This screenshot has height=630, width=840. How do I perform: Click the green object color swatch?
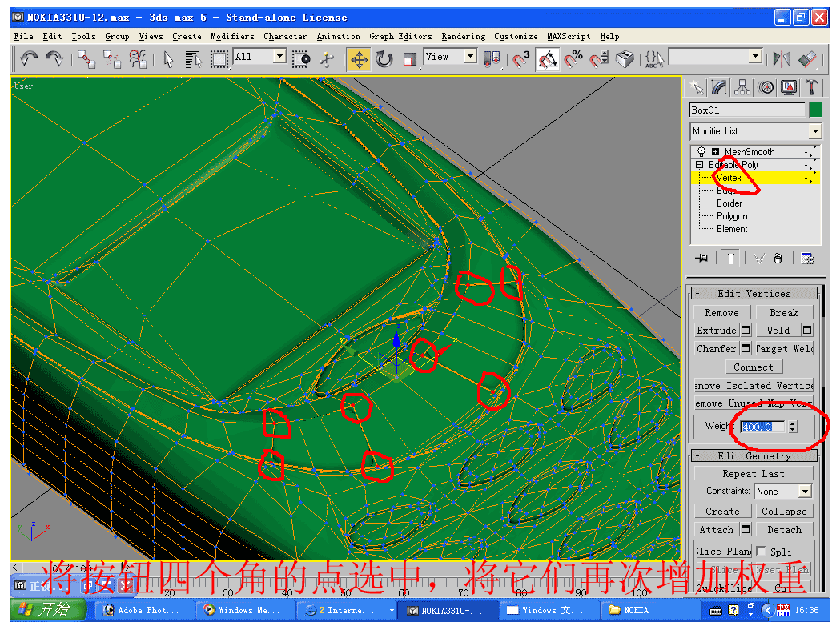tap(815, 110)
